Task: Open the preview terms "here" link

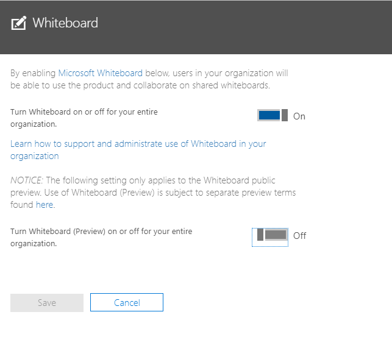Action: 44,205
